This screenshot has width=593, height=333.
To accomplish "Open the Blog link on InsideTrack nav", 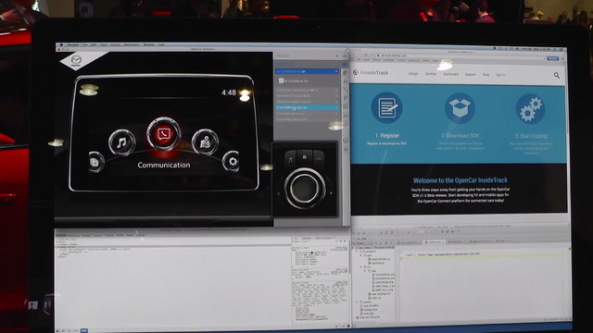I will pyautogui.click(x=486, y=75).
